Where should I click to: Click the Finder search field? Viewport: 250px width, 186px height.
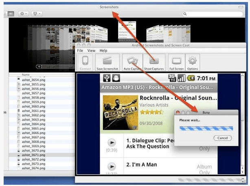click(213, 14)
